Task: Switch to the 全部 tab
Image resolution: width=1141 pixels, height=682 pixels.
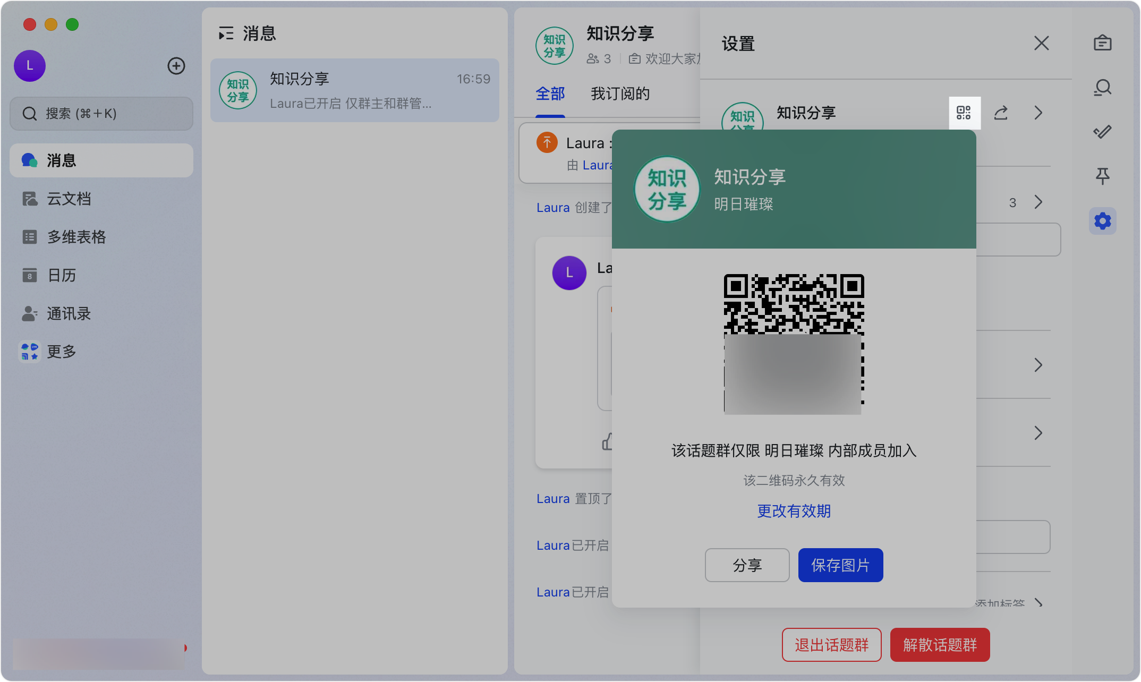Action: coord(550,94)
